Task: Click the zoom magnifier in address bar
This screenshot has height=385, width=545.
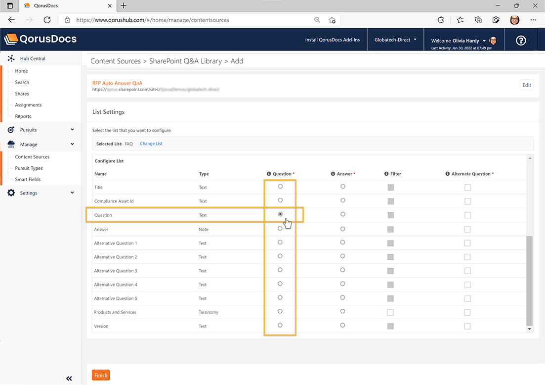Action: (317, 20)
